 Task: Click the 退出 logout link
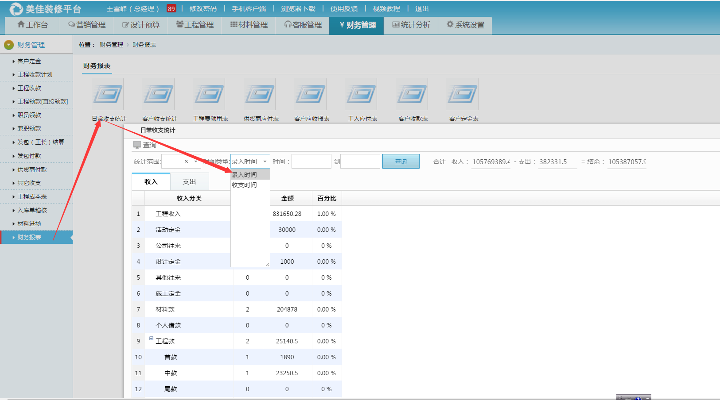coord(421,8)
